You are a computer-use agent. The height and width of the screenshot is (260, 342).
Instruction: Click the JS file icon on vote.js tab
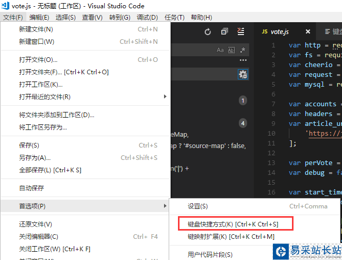[x=265, y=31]
